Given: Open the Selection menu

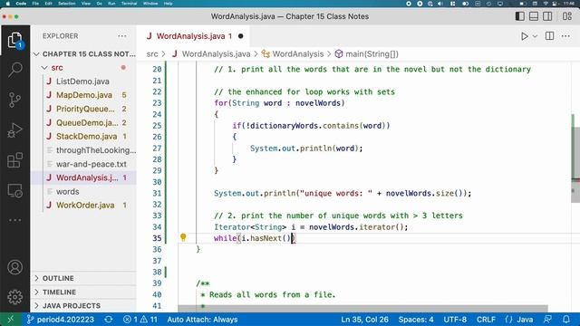Looking at the screenshot, I should click(67, 4).
